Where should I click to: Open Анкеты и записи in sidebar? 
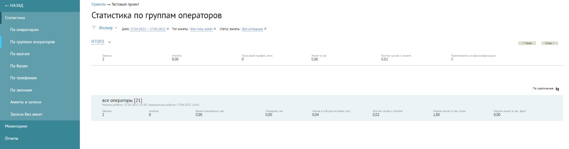point(40,102)
